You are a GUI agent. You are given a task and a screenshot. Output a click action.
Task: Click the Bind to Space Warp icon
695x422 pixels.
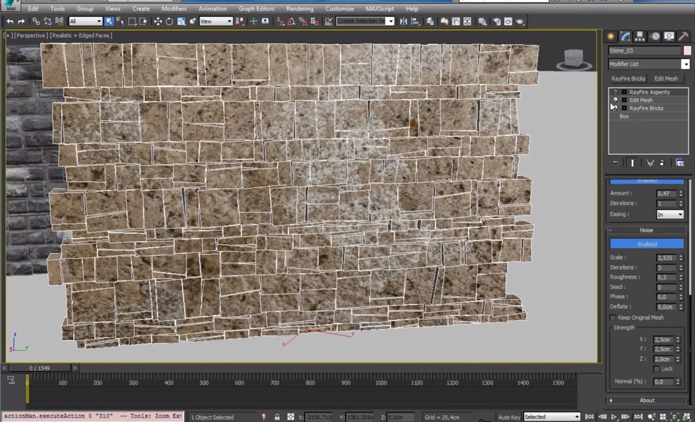(59, 21)
